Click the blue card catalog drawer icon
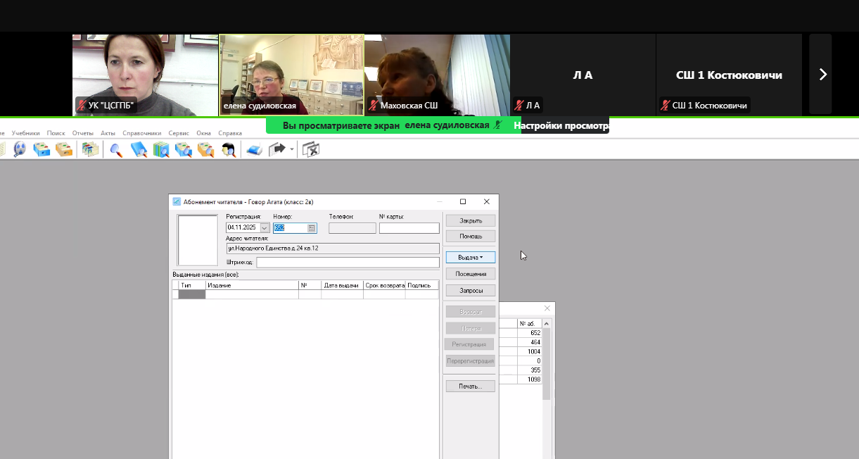The image size is (859, 459). point(42,149)
